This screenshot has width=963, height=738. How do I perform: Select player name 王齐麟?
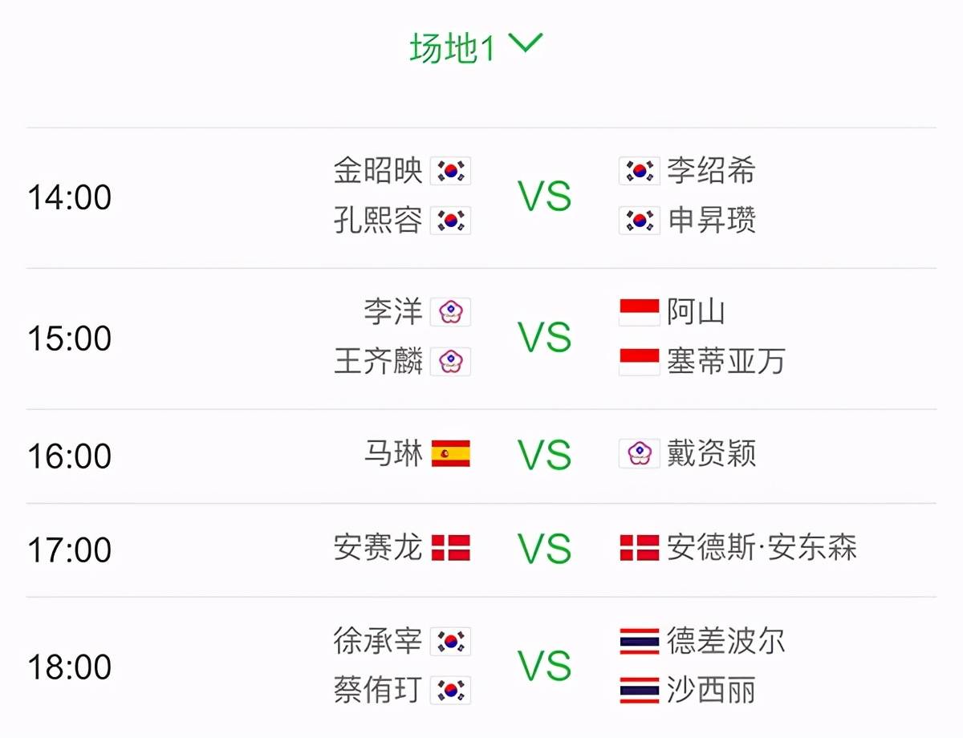tap(379, 362)
